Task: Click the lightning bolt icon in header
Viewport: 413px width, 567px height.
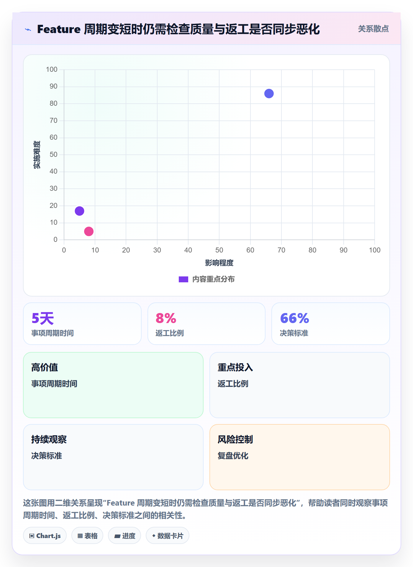Action: click(x=28, y=30)
